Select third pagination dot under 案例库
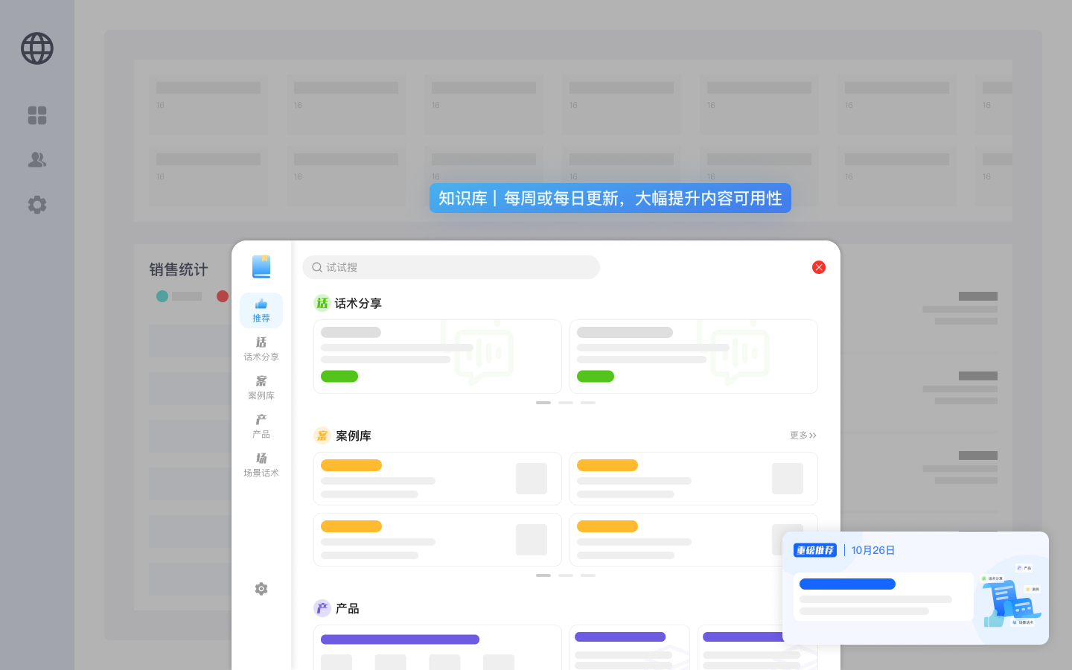 tap(588, 575)
